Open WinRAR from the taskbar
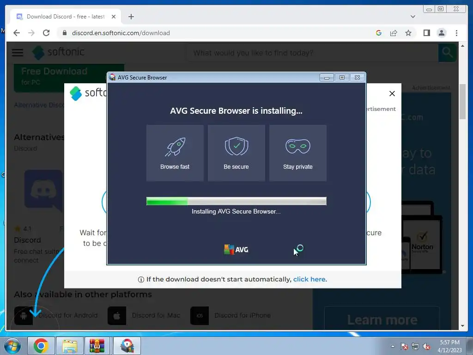The image size is (473, 355). (x=97, y=346)
